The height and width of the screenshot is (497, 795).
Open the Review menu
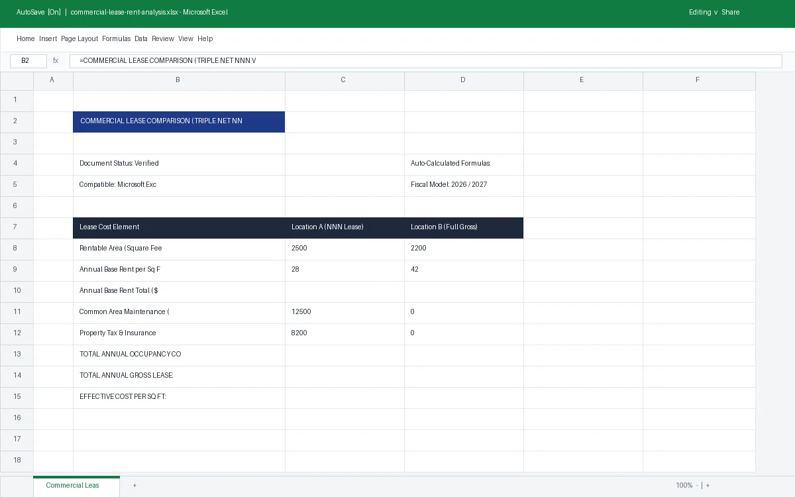(x=163, y=39)
